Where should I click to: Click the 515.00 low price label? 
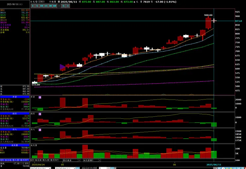pos(36,85)
